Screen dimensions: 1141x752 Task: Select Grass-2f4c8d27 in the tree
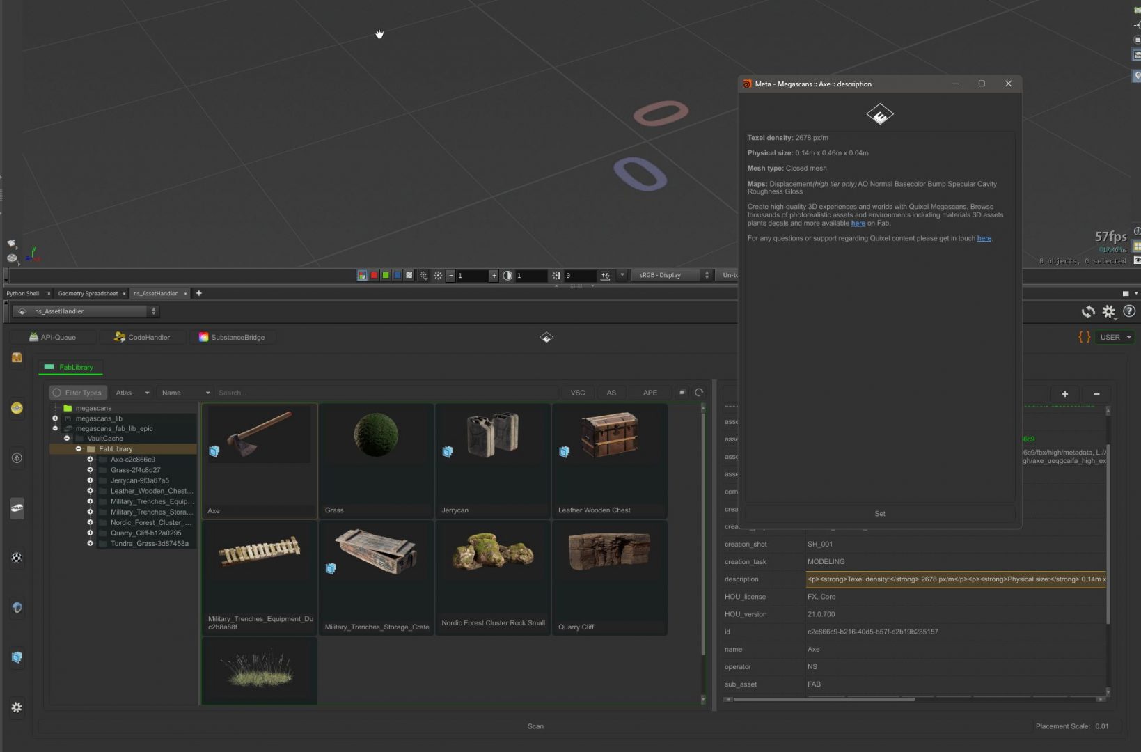click(135, 470)
